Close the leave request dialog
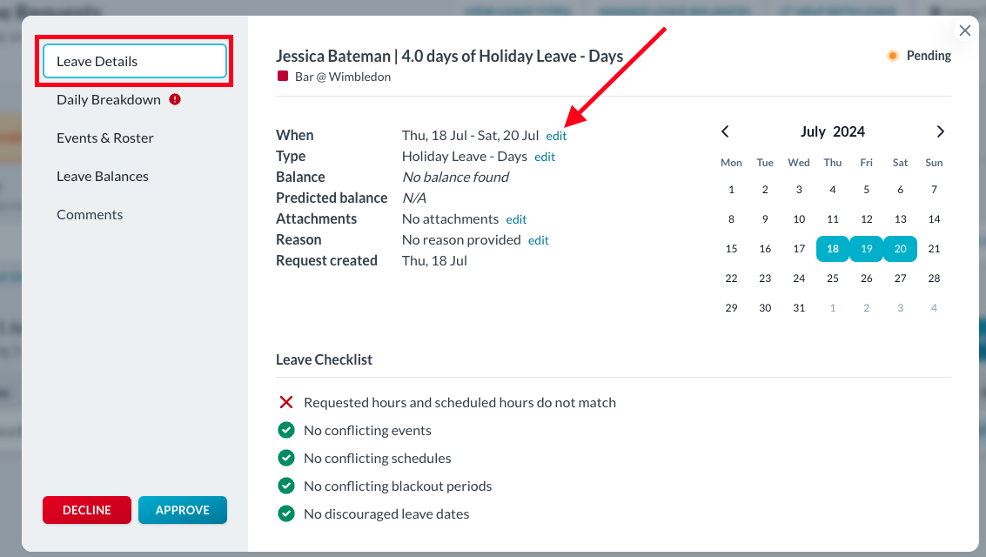The height and width of the screenshot is (557, 986). (964, 30)
